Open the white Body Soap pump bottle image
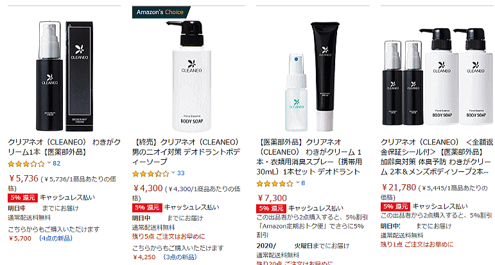Viewport: 495px width, 265px height. (x=189, y=76)
